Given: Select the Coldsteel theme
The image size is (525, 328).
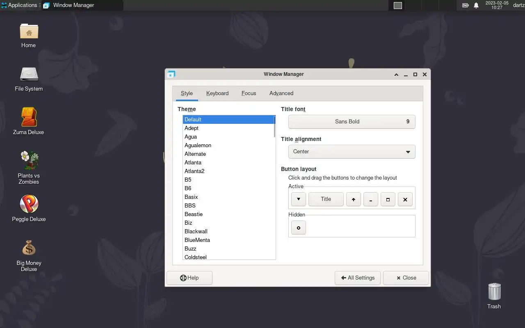Looking at the screenshot, I should 228,257.
